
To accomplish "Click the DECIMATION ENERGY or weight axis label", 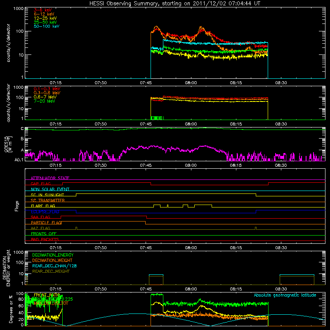I will [x=6, y=268].
